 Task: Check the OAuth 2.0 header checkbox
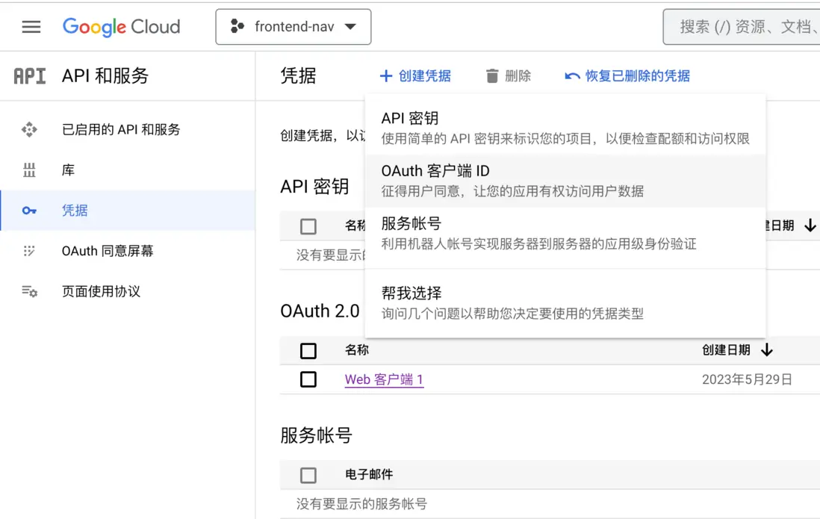(308, 349)
